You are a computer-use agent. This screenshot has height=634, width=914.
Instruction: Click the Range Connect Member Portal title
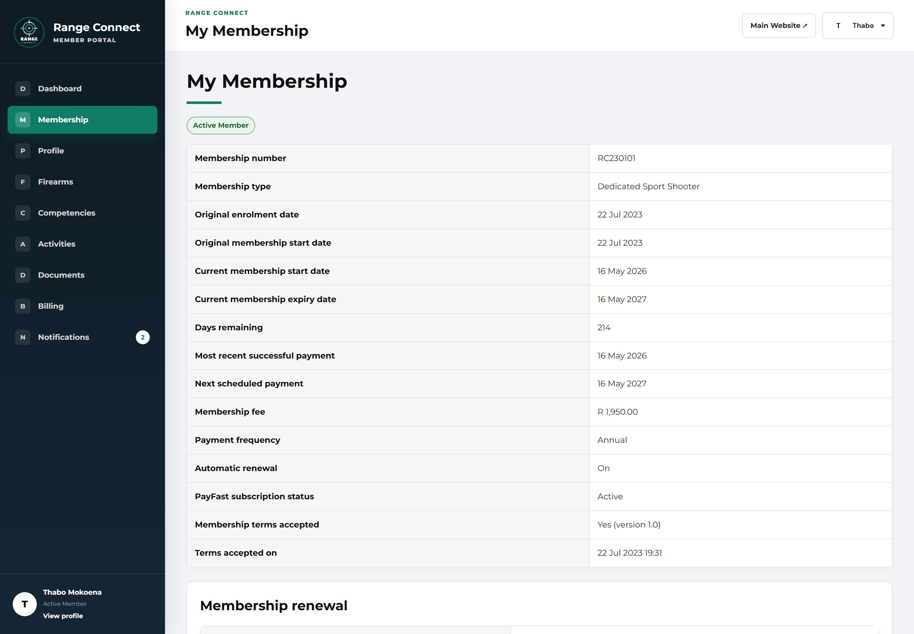click(97, 32)
